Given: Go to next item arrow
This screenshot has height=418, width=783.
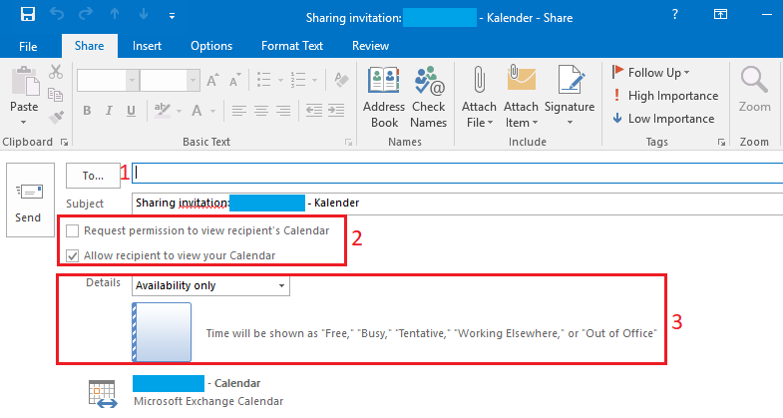Looking at the screenshot, I should point(144,15).
